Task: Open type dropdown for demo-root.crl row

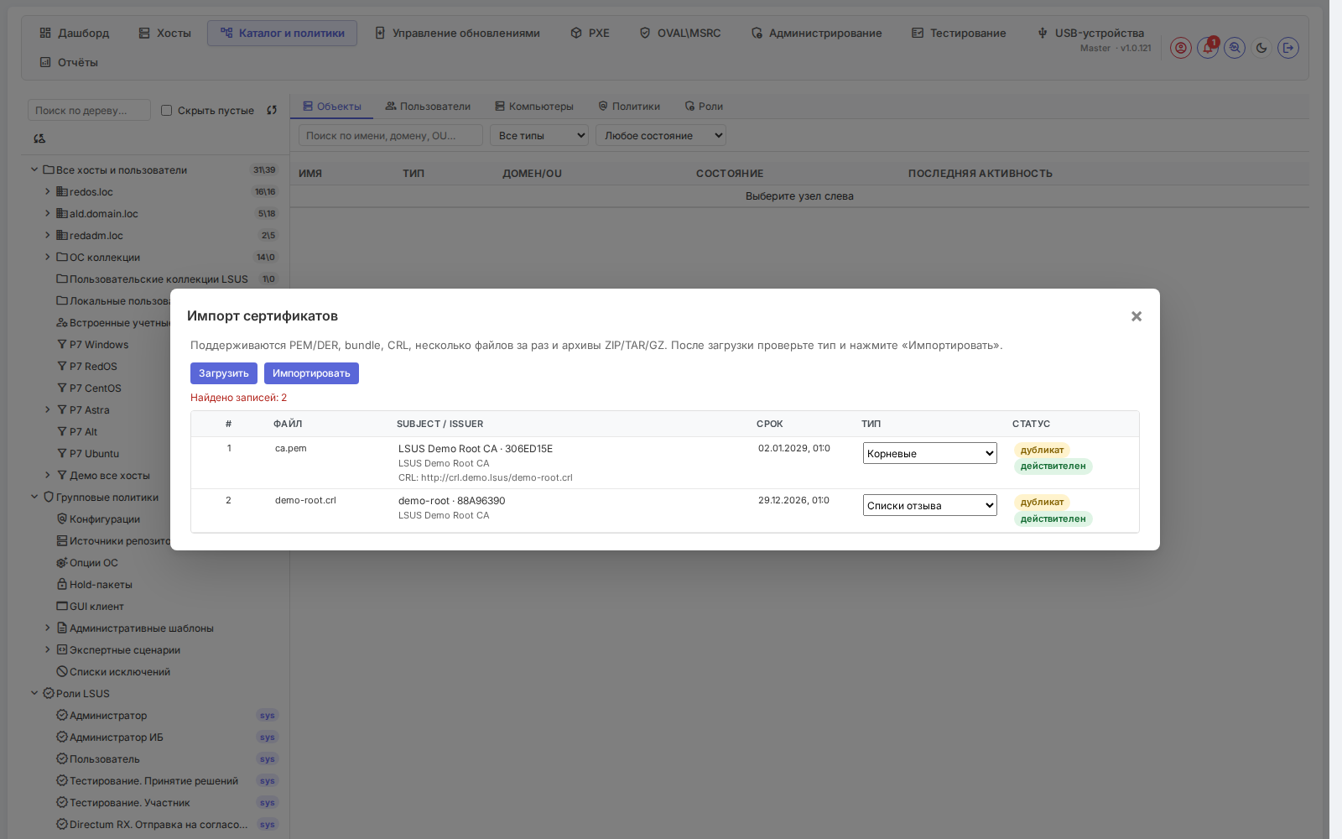Action: [x=930, y=505]
